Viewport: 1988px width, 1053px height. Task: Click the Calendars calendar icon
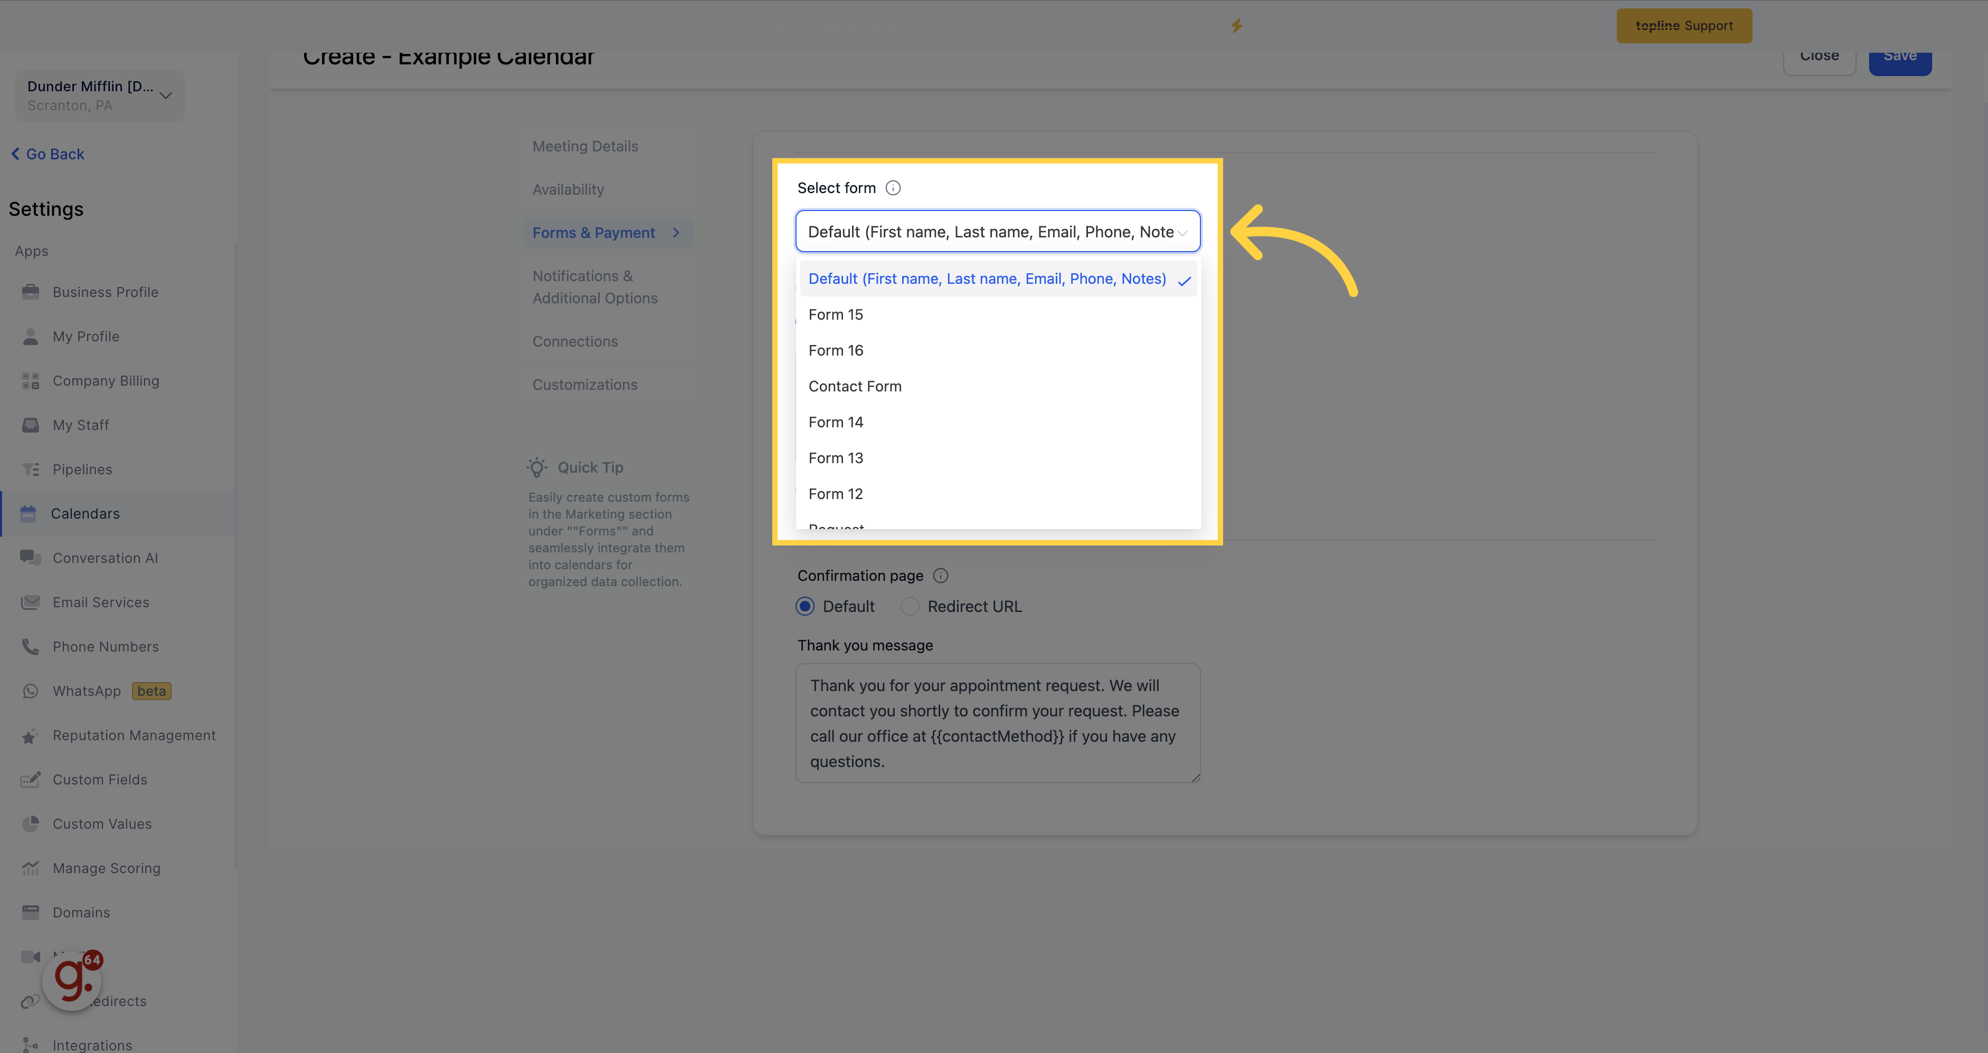(29, 514)
